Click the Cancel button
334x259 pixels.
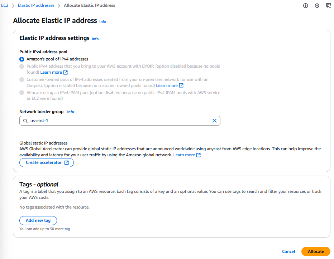pos(288,251)
